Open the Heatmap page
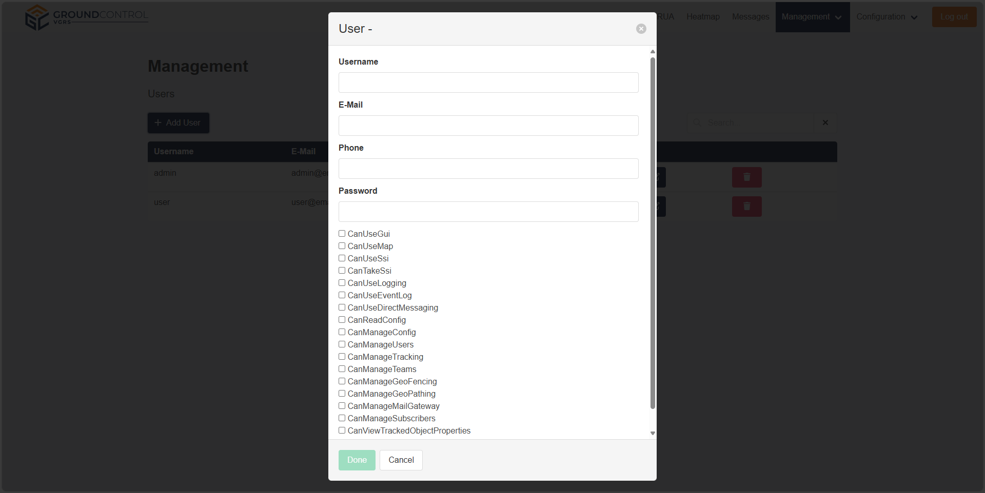985x493 pixels. [x=703, y=17]
